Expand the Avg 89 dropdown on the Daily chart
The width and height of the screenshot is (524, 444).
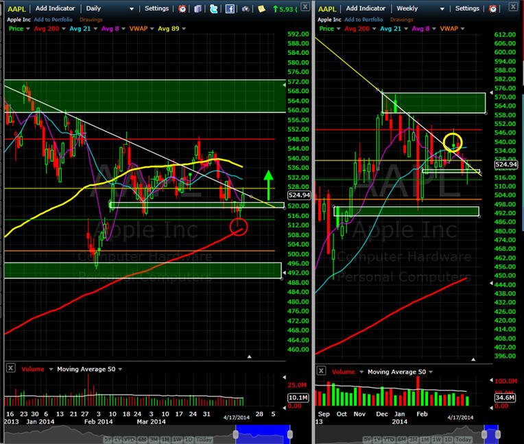[183, 29]
